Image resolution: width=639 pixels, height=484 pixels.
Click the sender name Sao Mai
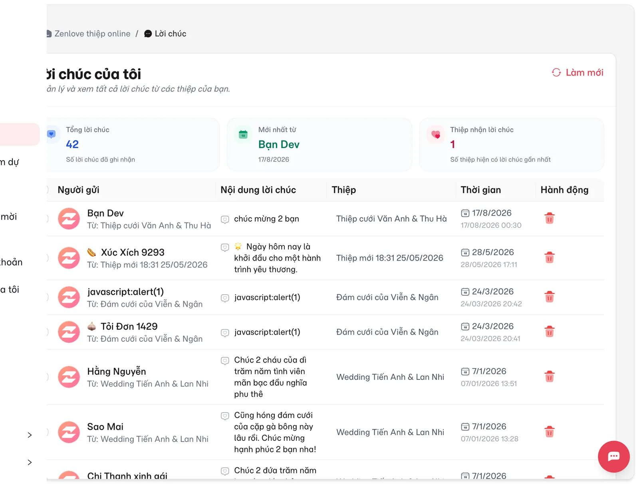click(x=105, y=426)
